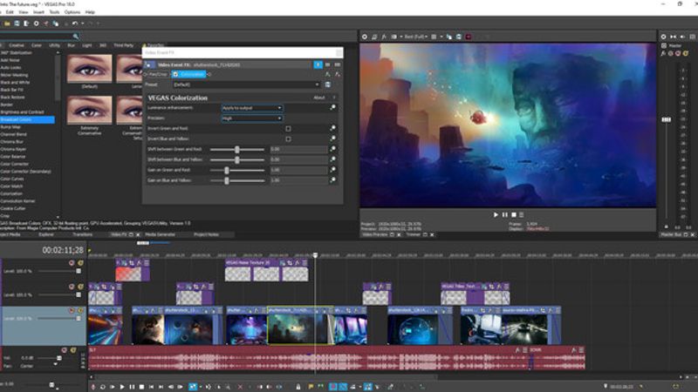Click the search magnifier in the FX search box
The width and height of the screenshot is (698, 392).
76,36
